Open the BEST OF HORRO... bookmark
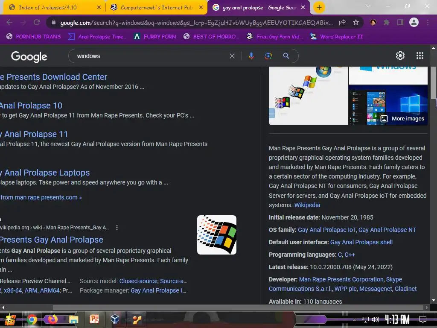 [x=211, y=37]
